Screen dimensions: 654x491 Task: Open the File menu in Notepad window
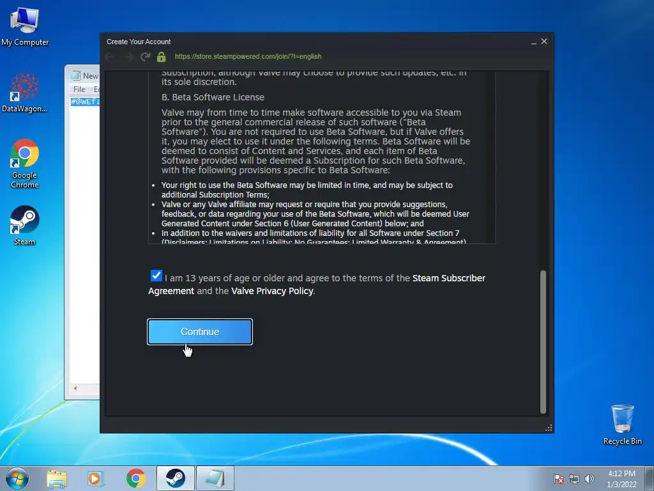(x=79, y=90)
